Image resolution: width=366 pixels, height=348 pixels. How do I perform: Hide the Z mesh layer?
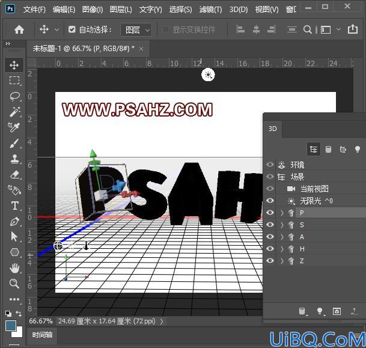tap(270, 261)
